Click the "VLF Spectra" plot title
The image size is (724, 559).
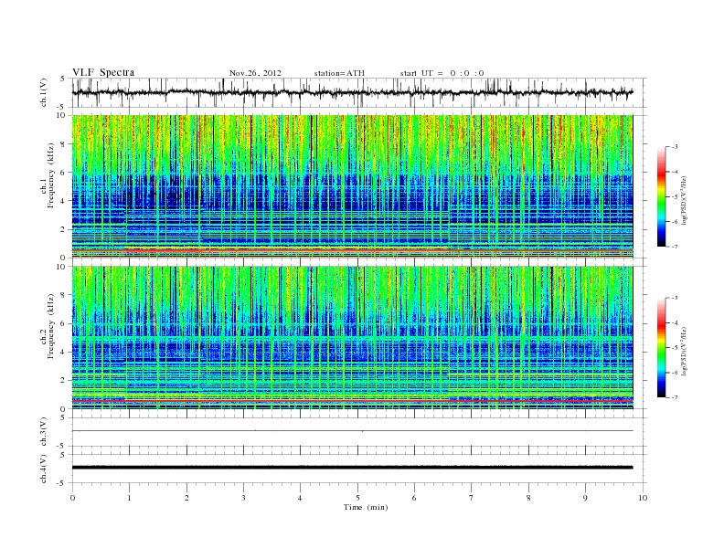(103, 72)
